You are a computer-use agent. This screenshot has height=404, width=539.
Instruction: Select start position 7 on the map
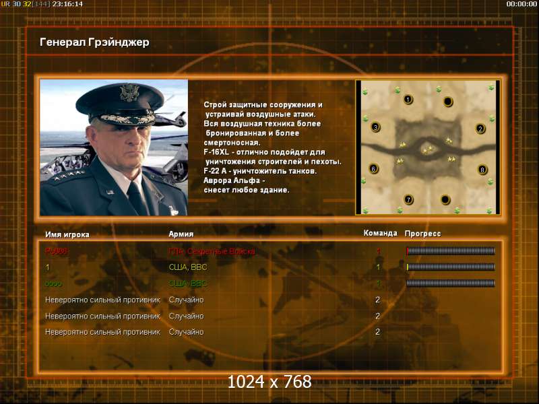click(x=408, y=199)
